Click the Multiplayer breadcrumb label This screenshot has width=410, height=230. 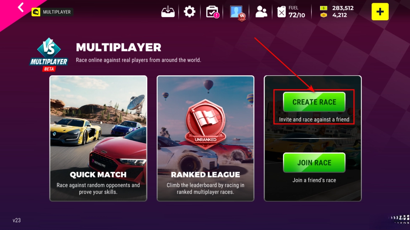pyautogui.click(x=57, y=12)
